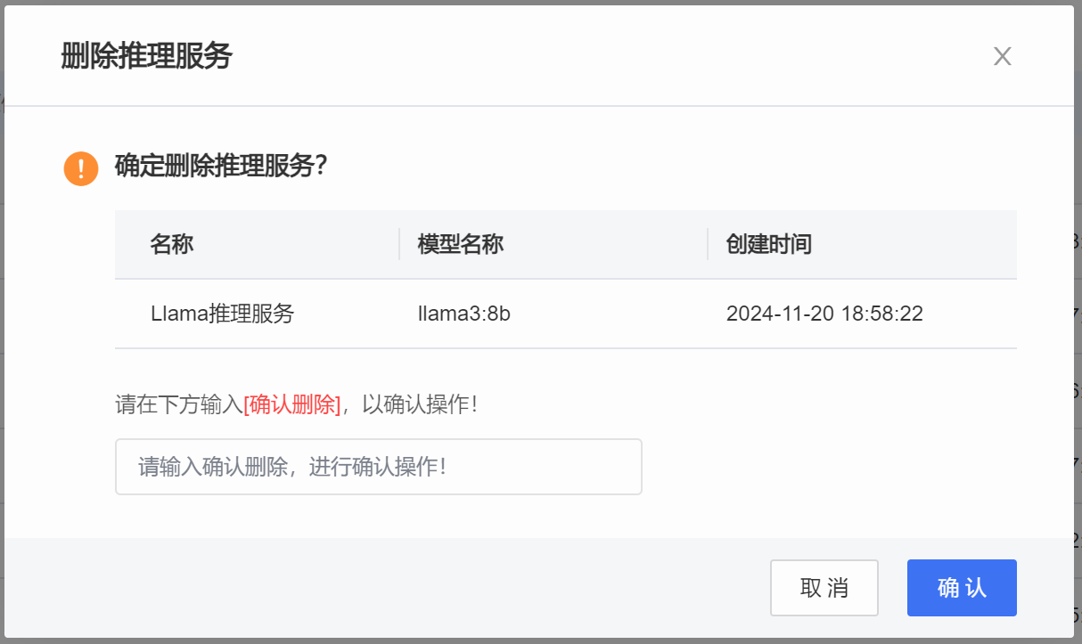
Task: Click the 名称 column header
Action: (x=172, y=245)
